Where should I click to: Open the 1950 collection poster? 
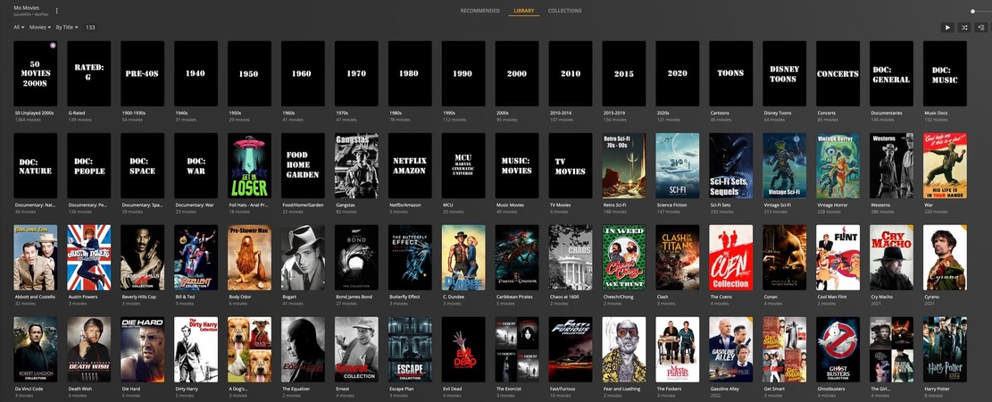[249, 73]
